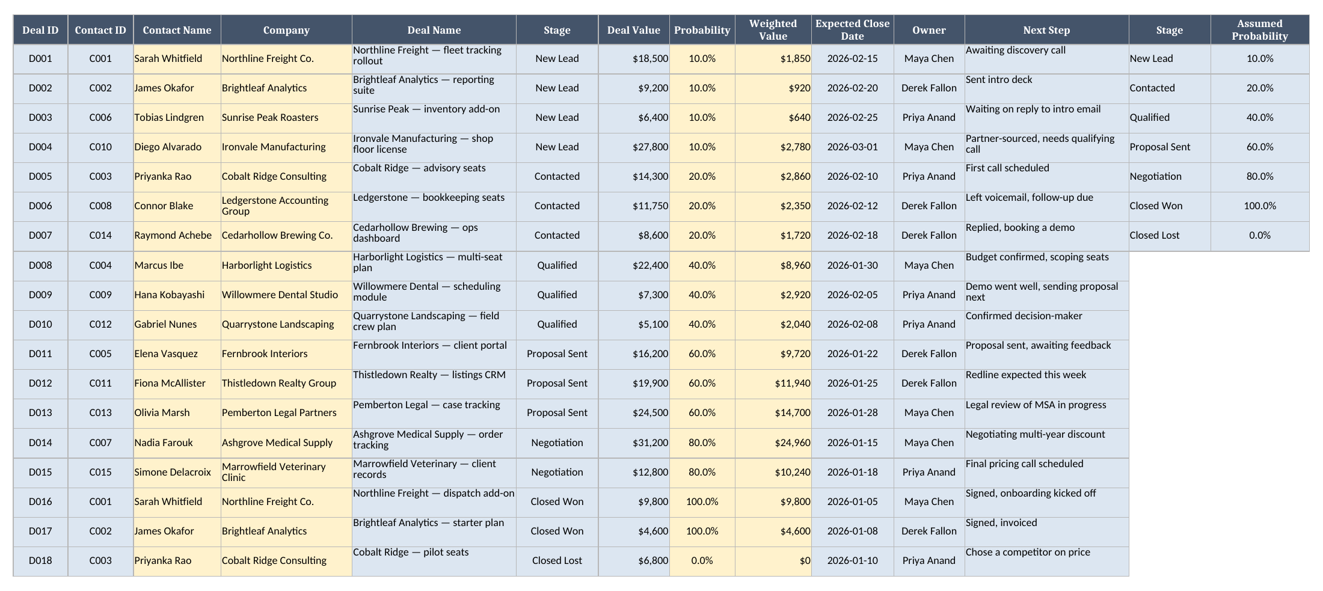The image size is (1323, 591).
Task: Click weighted value $8,960
Action: tap(773, 265)
